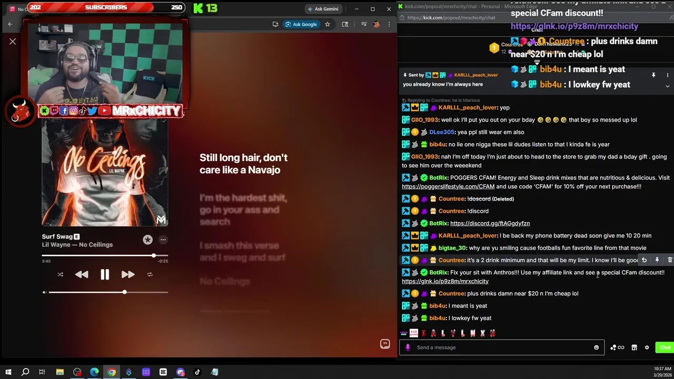The image size is (674, 379).
Task: Pause the Surf Swag track
Action: pyautogui.click(x=105, y=274)
